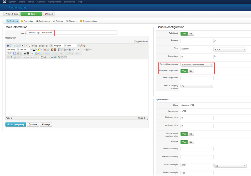This screenshot has height=176, width=251.
Task: Select the text color swatch
Action: coord(34,49)
